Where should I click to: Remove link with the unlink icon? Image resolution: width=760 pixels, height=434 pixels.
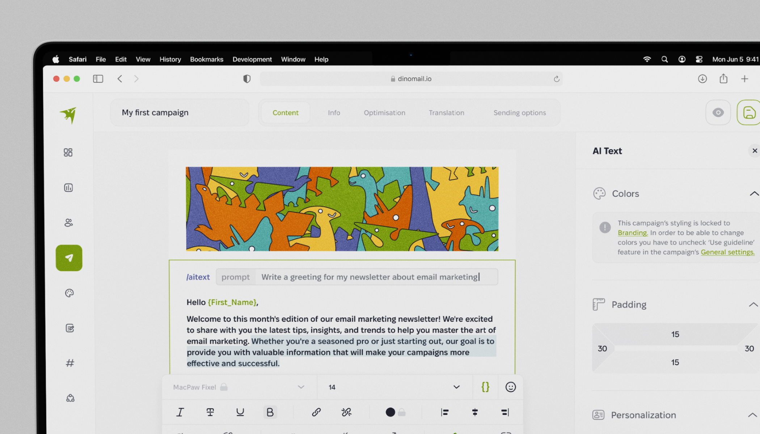(346, 412)
